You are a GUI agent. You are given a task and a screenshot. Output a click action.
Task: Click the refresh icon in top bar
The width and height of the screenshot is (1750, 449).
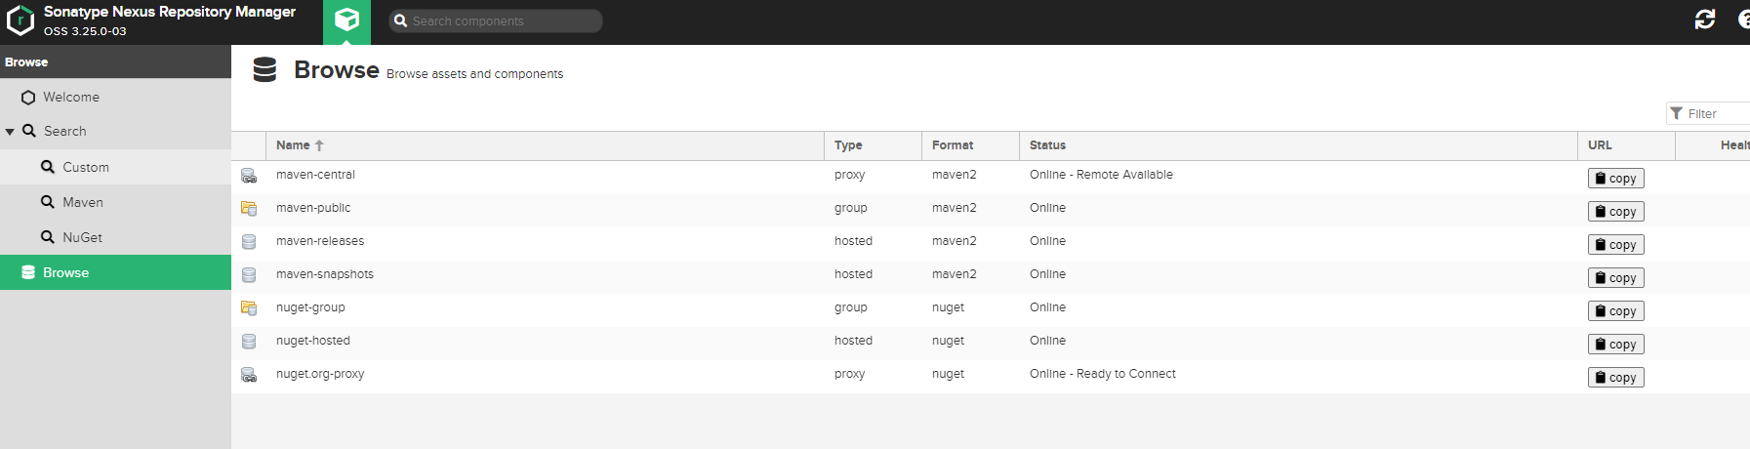(x=1705, y=20)
